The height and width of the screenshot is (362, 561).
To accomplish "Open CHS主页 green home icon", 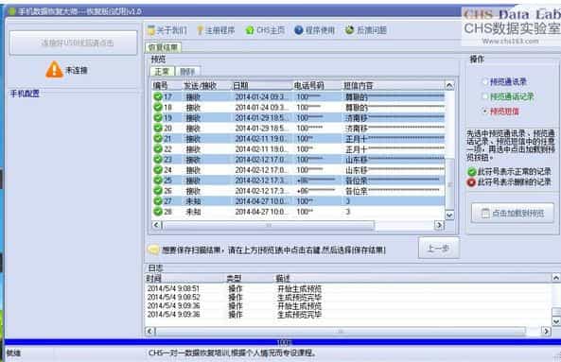I will 250,30.
